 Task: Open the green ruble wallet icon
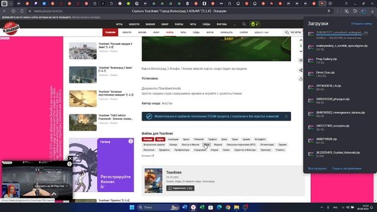(x=255, y=24)
